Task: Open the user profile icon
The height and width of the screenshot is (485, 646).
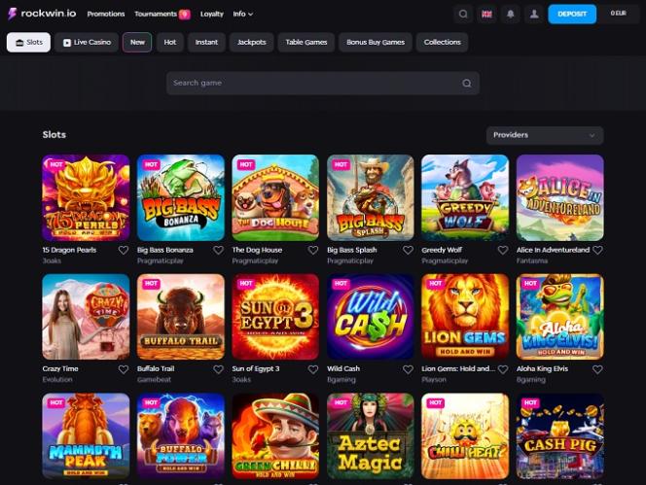Action: (x=534, y=14)
